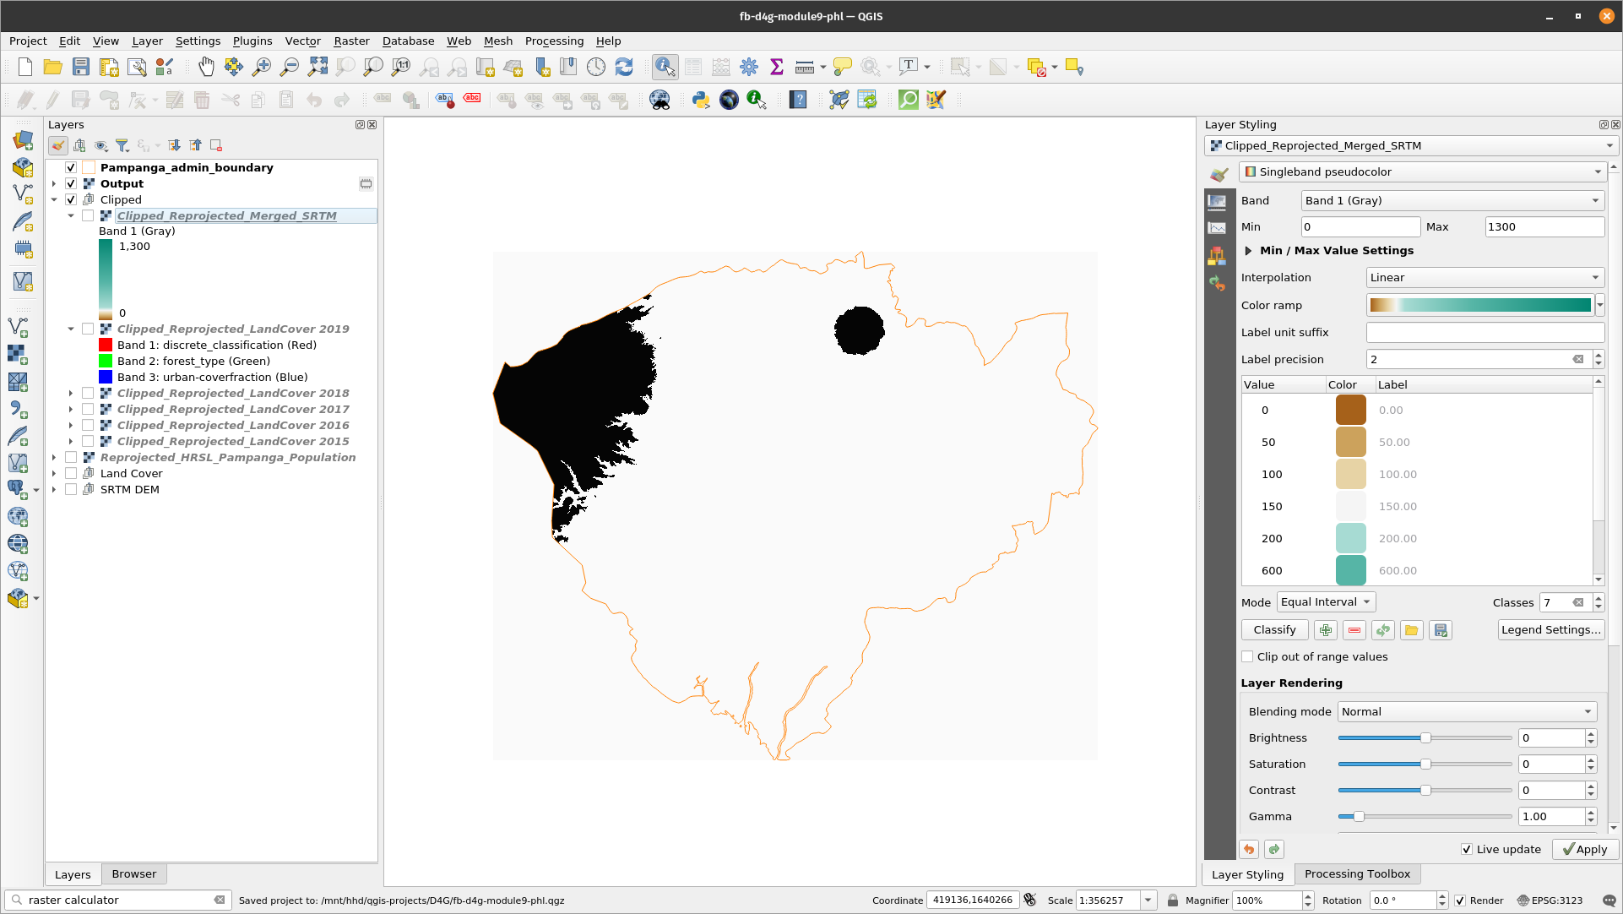Click the Classify button
Viewport: 1623px width, 914px height.
(x=1274, y=631)
